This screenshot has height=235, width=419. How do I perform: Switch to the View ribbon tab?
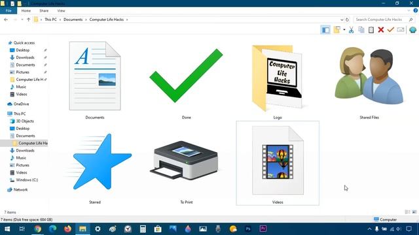point(61,10)
